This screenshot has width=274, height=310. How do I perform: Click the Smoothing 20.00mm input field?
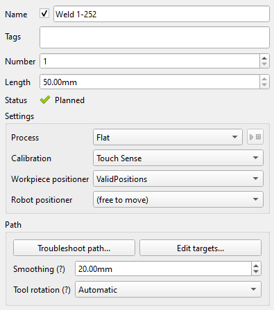[163, 268]
